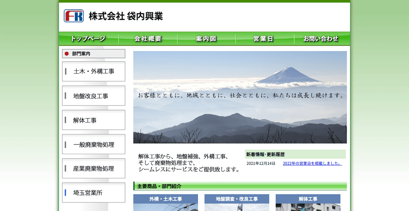Open the 地盤改良工事 sidebar link
The width and height of the screenshot is (409, 211).
click(93, 96)
